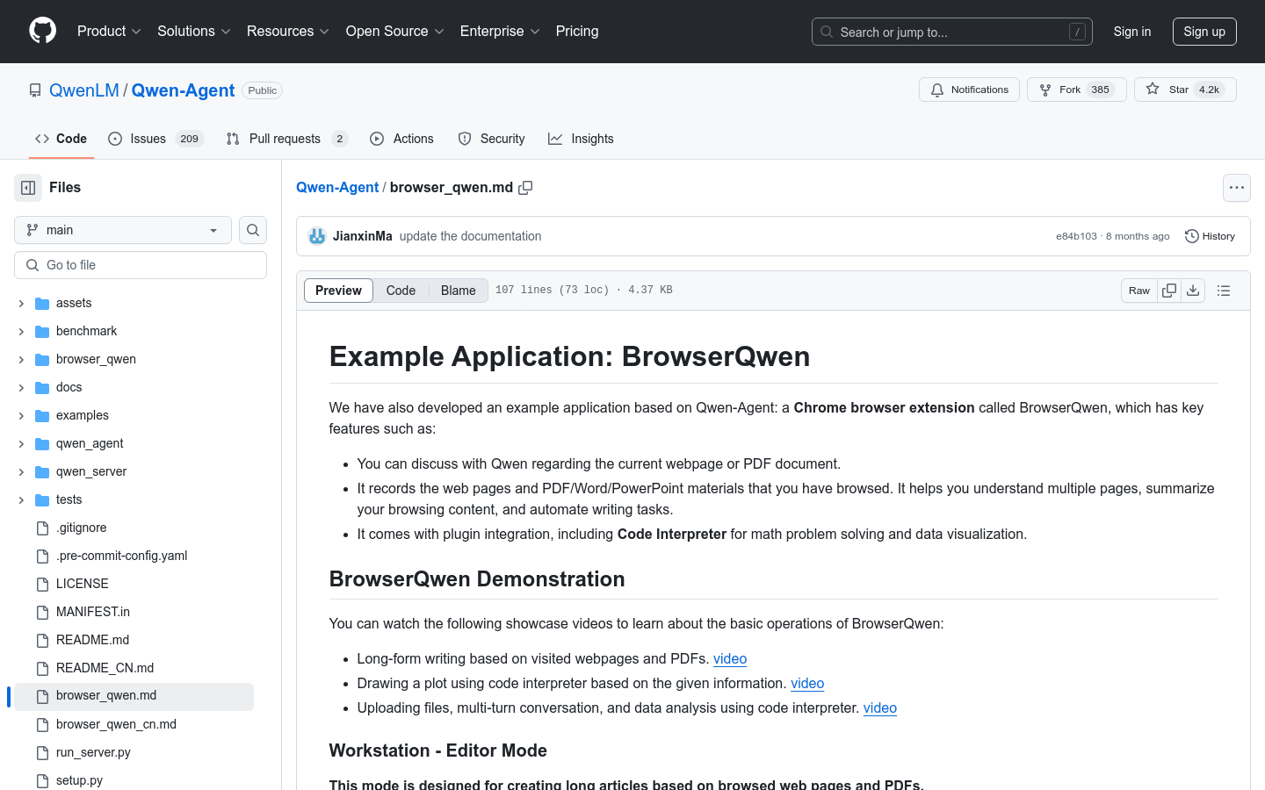Open the drawing a plot video link
1265x790 pixels.
[x=807, y=683]
